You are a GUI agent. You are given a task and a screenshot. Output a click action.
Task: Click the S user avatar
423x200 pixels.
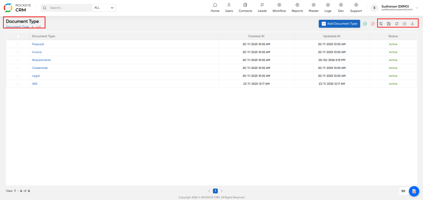(x=374, y=8)
